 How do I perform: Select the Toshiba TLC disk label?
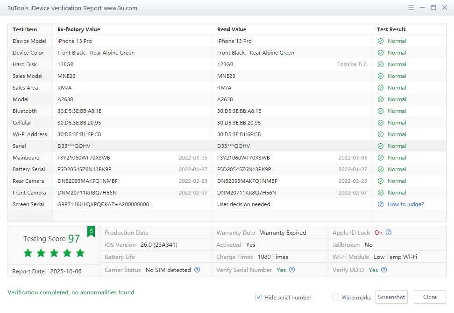point(352,64)
